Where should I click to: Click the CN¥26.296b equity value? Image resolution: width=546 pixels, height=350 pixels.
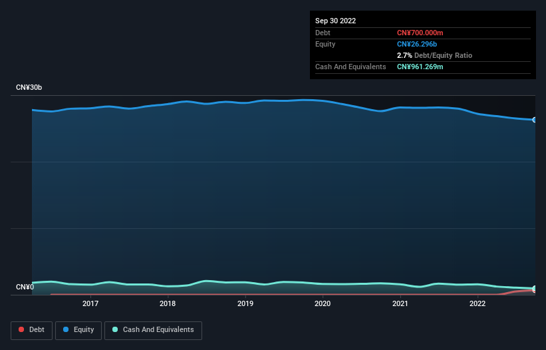coord(417,44)
